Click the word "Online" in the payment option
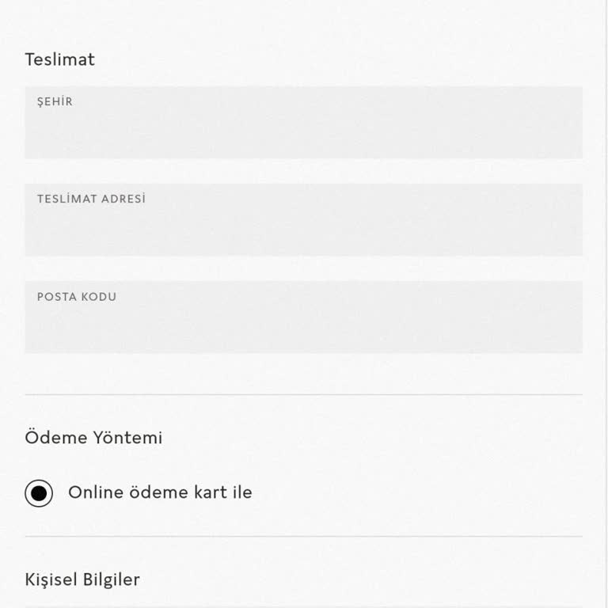608x608 pixels. coord(96,492)
